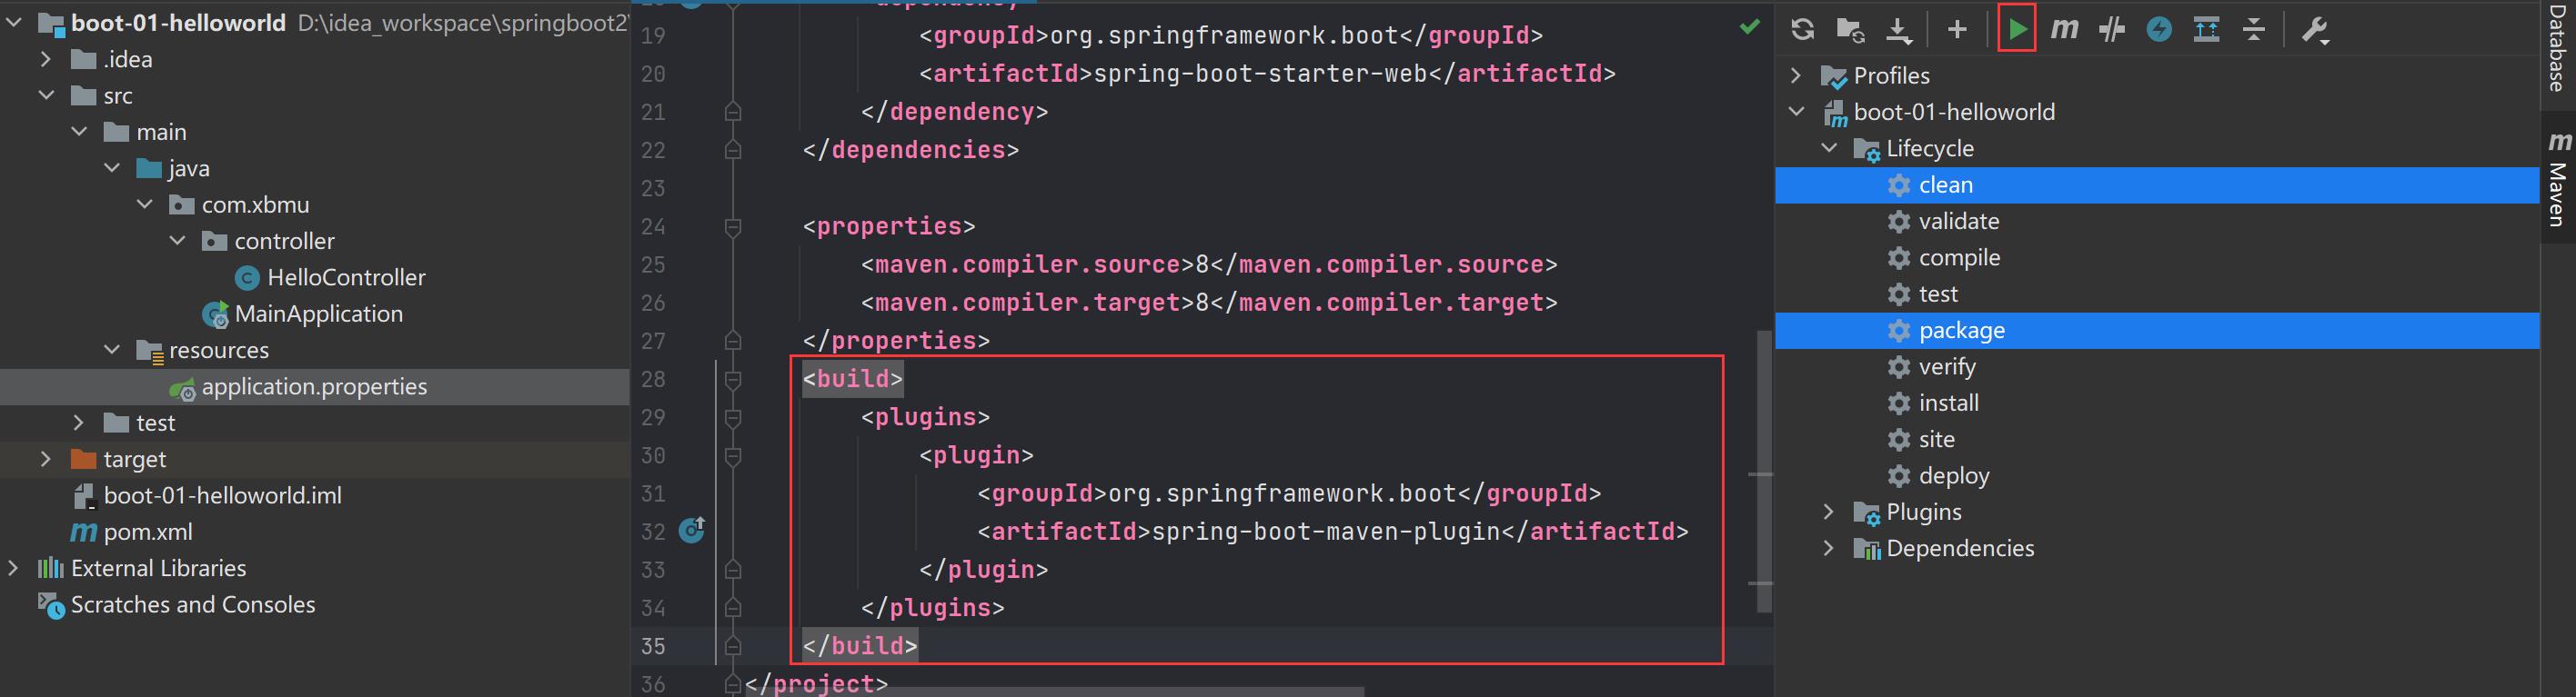Click generate sources and update folders icon
This screenshot has height=697, width=2576.
tap(1850, 30)
